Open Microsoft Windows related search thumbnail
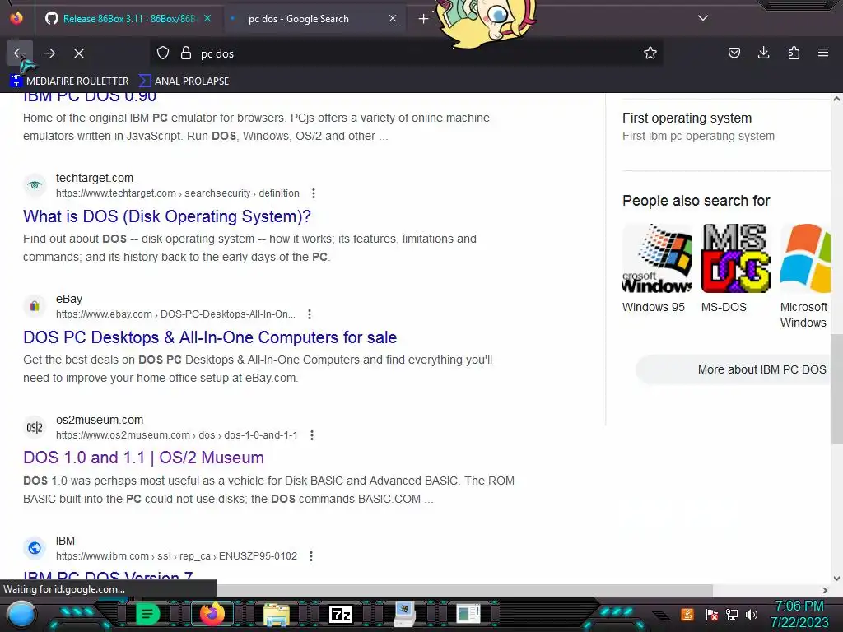Screen dimensions: 843x632 (x=805, y=258)
